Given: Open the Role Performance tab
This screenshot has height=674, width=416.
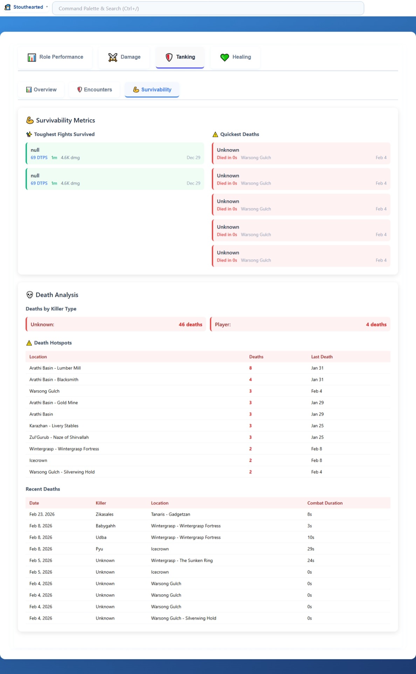Looking at the screenshot, I should [55, 57].
